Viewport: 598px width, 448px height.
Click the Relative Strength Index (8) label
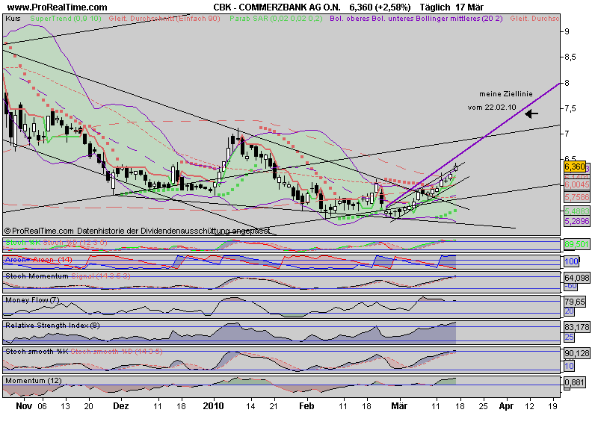[x=52, y=325]
